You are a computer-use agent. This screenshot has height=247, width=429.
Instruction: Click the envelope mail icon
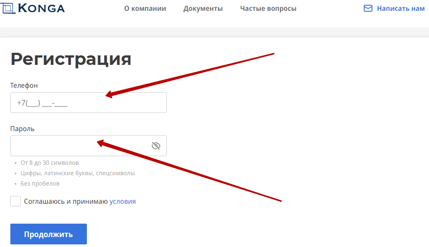(x=368, y=9)
